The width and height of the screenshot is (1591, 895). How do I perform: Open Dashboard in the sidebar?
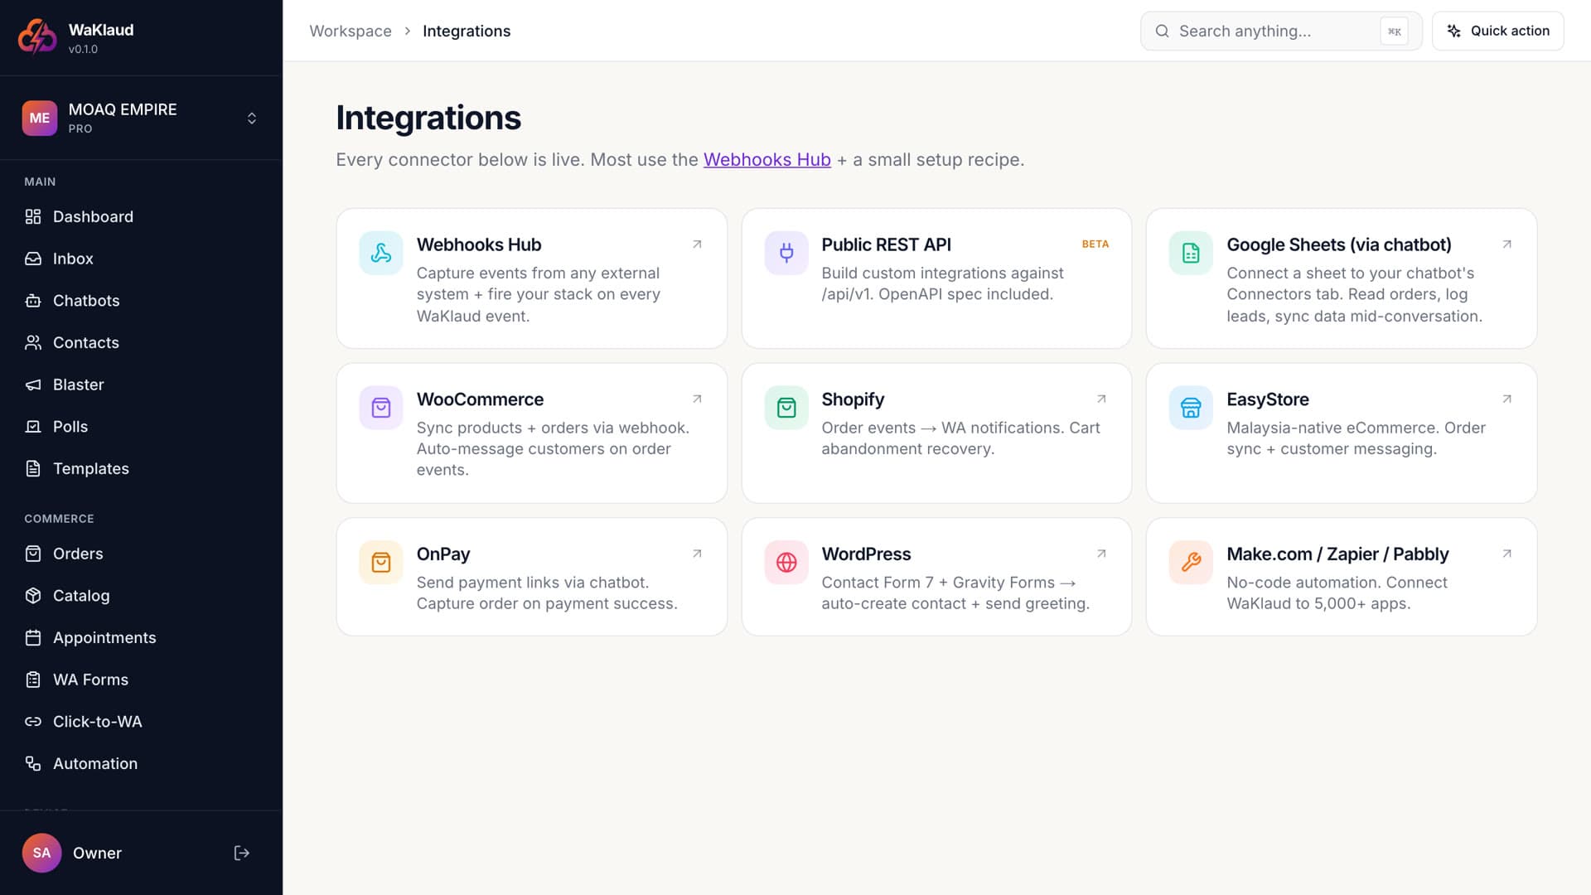(141, 216)
